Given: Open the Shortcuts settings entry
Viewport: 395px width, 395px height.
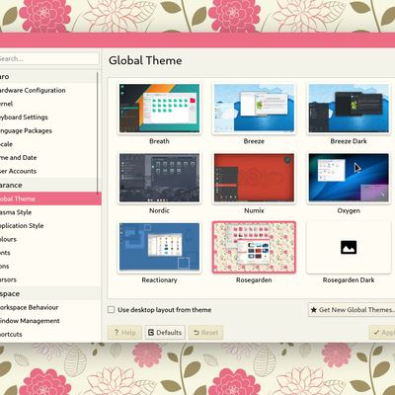Looking at the screenshot, I should 50,335.
